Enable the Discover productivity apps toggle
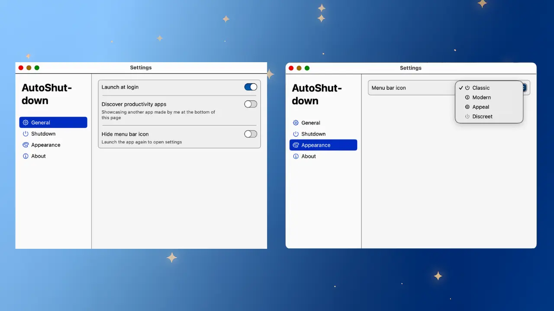Viewport: 554px width, 311px height. click(250, 104)
